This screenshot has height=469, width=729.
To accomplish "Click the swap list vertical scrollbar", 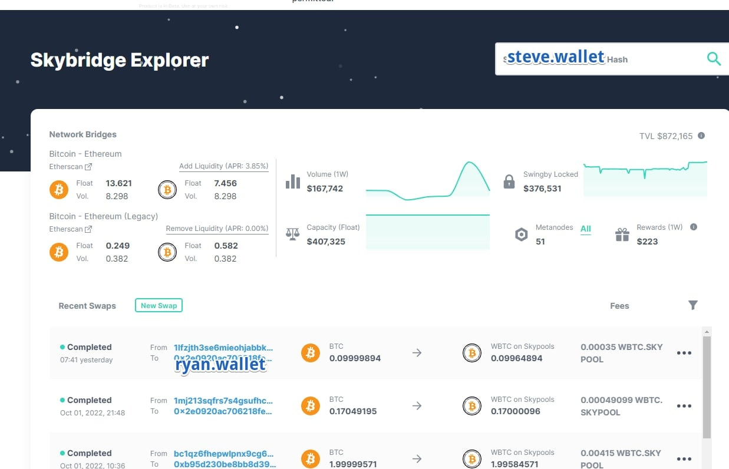I will tap(707, 389).
